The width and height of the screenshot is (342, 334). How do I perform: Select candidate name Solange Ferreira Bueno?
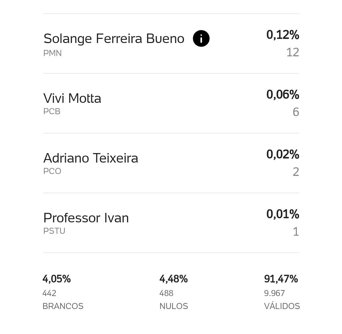pyautogui.click(x=114, y=39)
